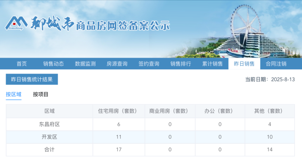Select the 合计 totals row
The height and width of the screenshot is (165, 302).
click(49, 150)
